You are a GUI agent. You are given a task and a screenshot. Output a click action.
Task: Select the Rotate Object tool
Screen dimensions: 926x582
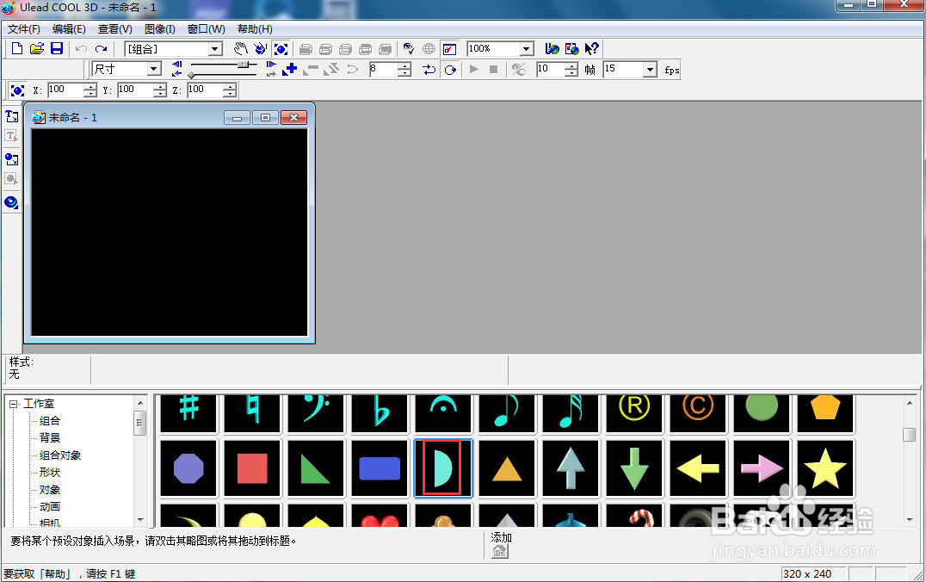coord(261,49)
